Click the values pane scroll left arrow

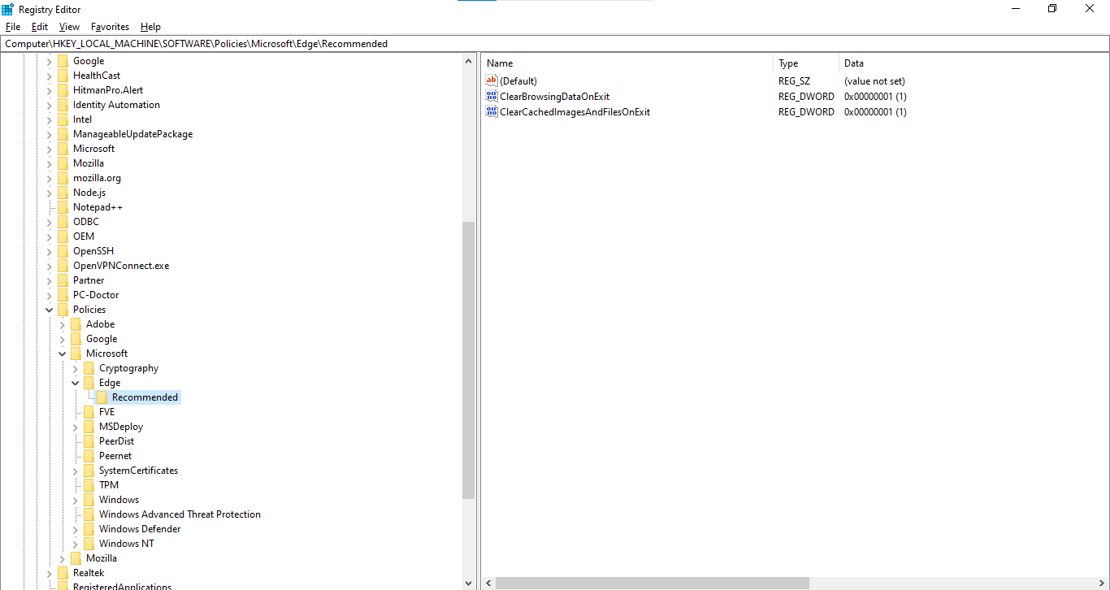point(488,583)
